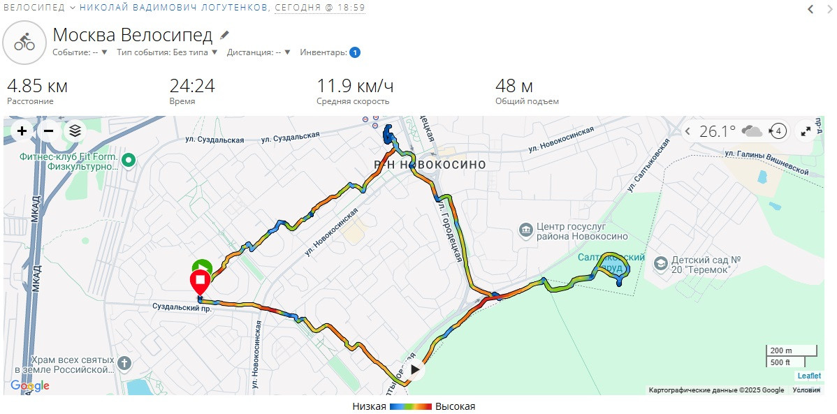The image size is (837, 414).
Task: Expand the Тип события: Без типа dropdown
Action: pyautogui.click(x=167, y=52)
